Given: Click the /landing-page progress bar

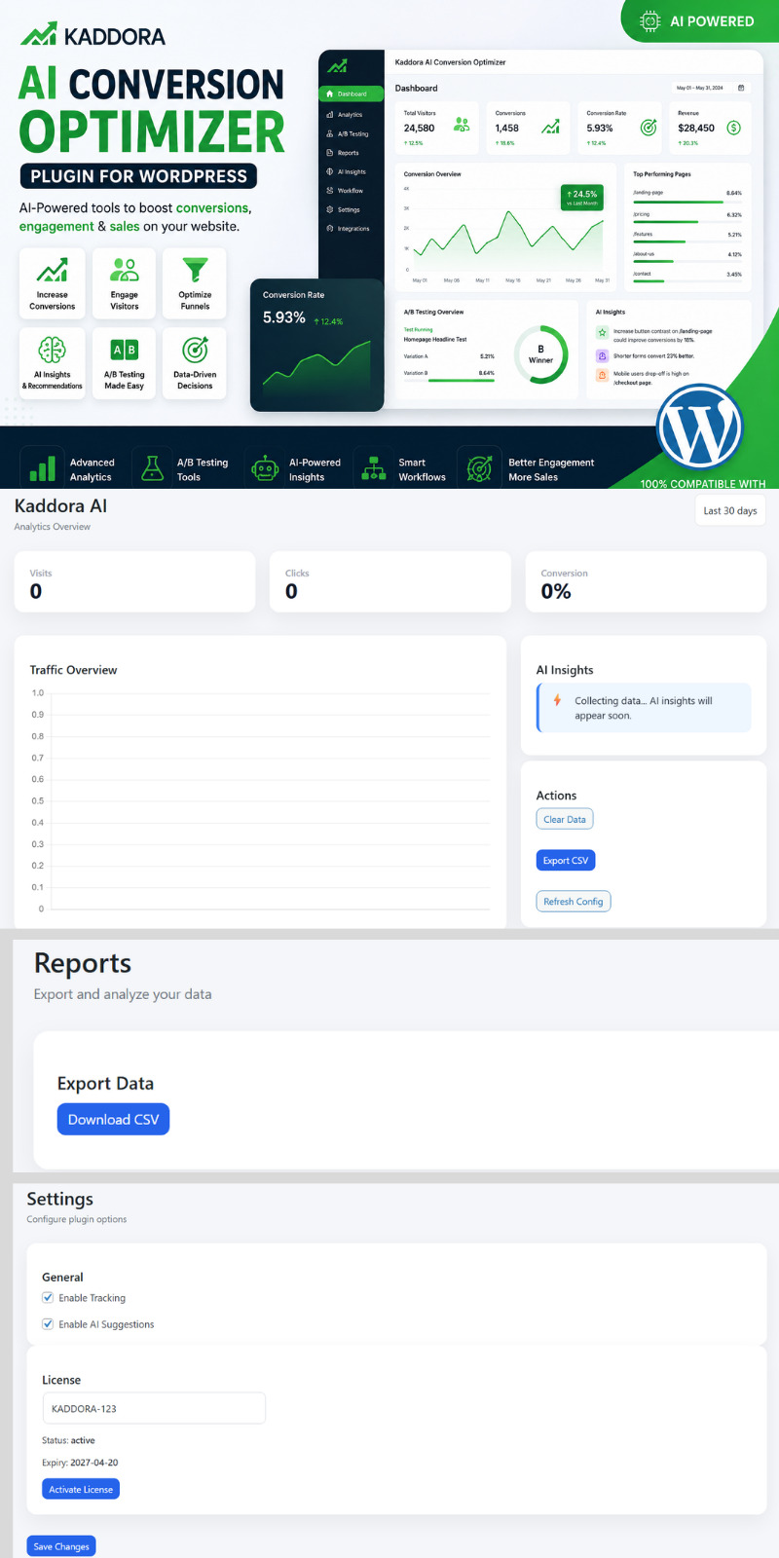Looking at the screenshot, I should click(687, 202).
